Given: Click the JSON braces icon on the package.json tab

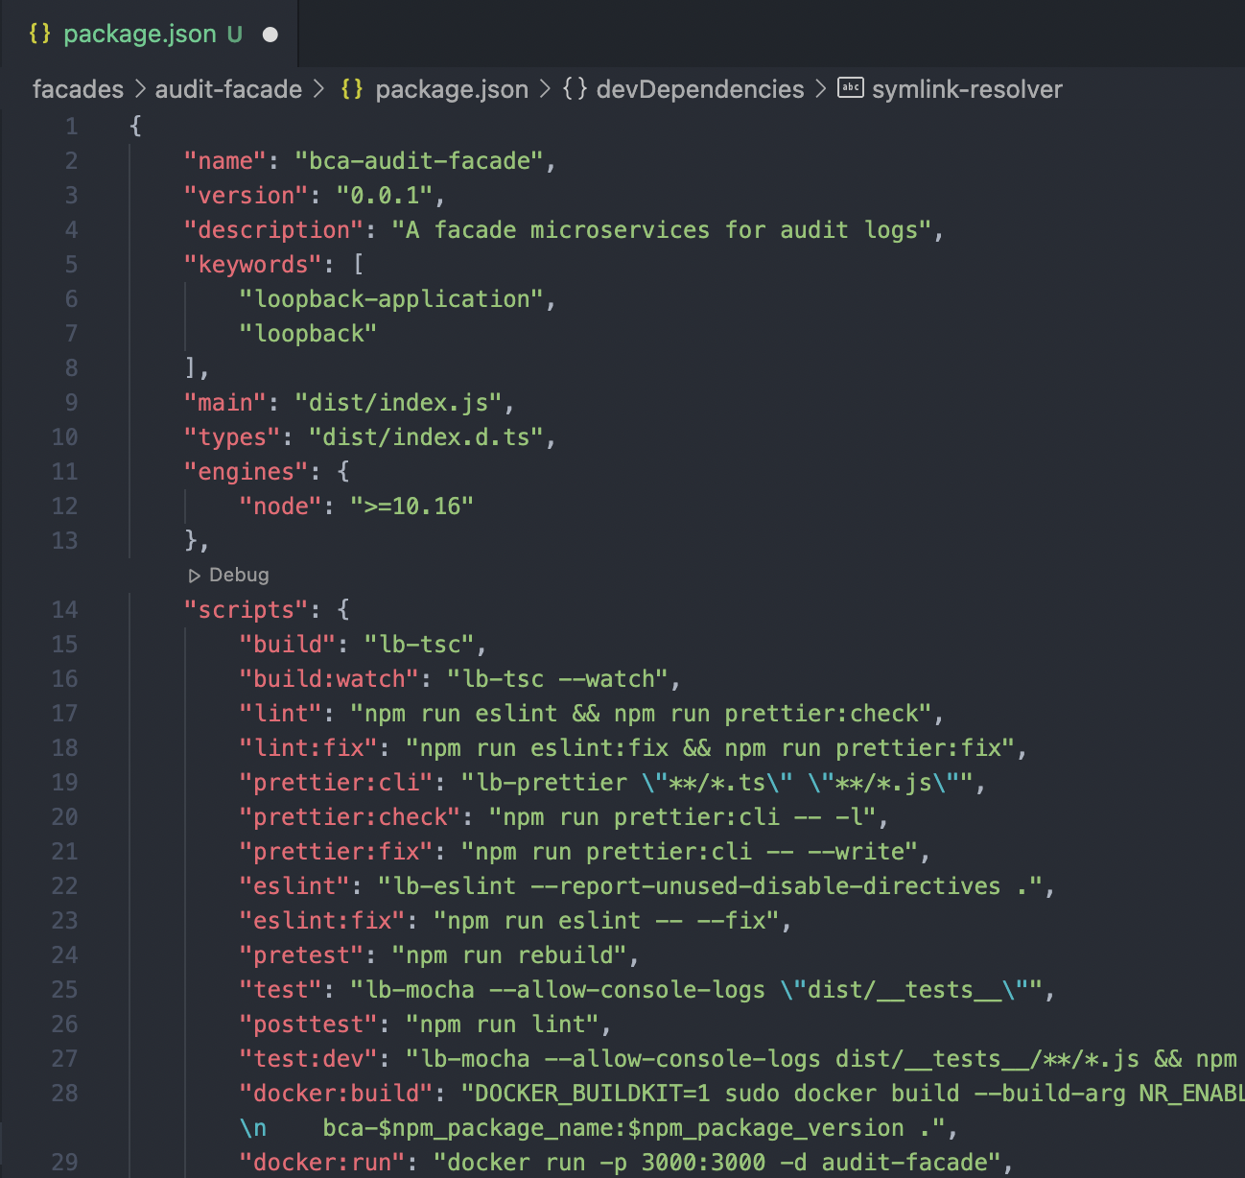Looking at the screenshot, I should [39, 33].
